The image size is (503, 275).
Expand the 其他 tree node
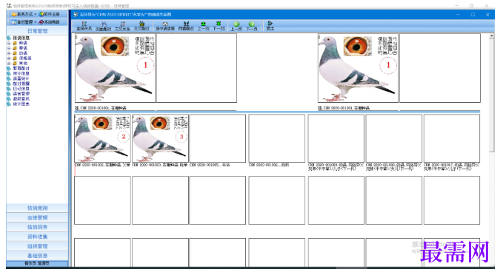point(9,64)
